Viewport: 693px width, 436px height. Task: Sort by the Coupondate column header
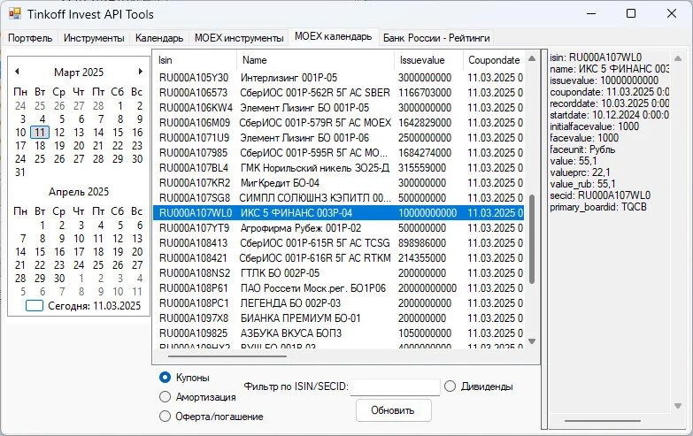494,60
